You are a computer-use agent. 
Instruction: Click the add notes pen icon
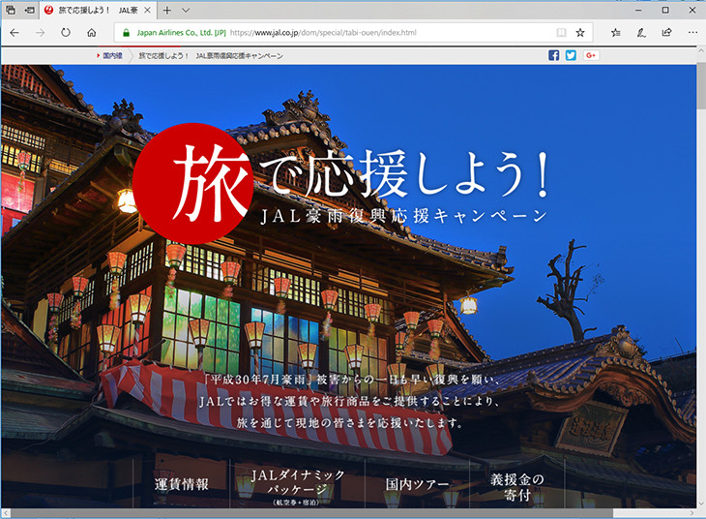(641, 32)
